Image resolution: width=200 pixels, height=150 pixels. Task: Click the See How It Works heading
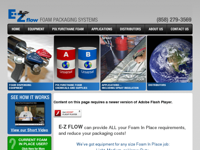[30, 97]
